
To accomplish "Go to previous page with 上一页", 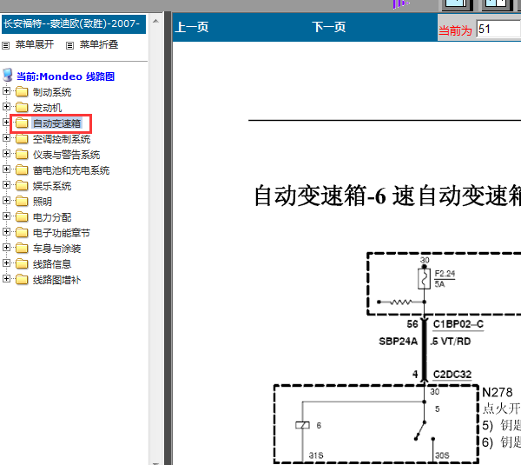I will click(192, 27).
